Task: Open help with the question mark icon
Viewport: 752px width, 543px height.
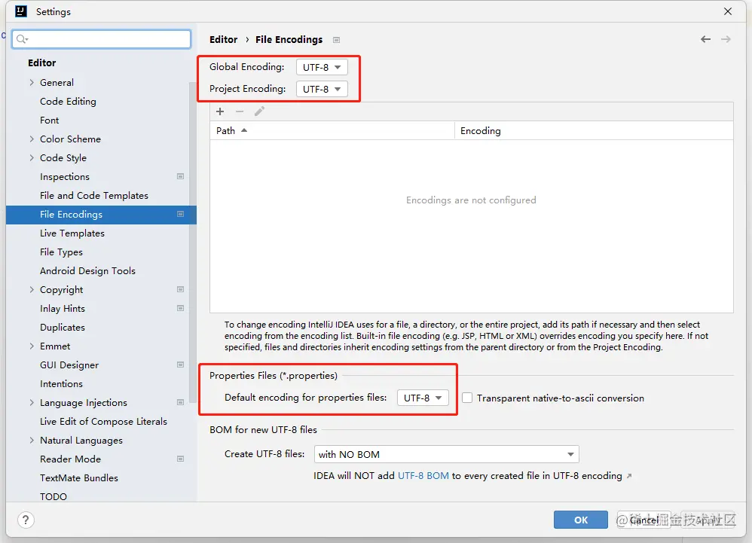Action: click(x=26, y=520)
